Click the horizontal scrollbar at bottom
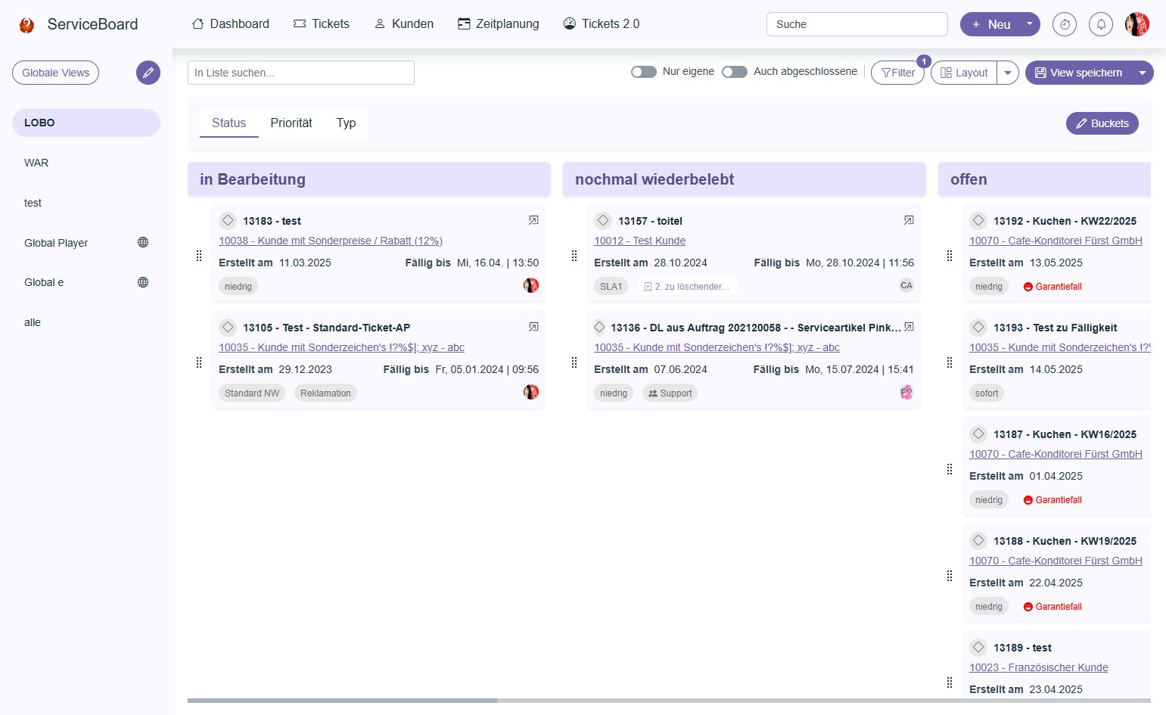Screen dimensions: 1166x715 tap(342, 701)
